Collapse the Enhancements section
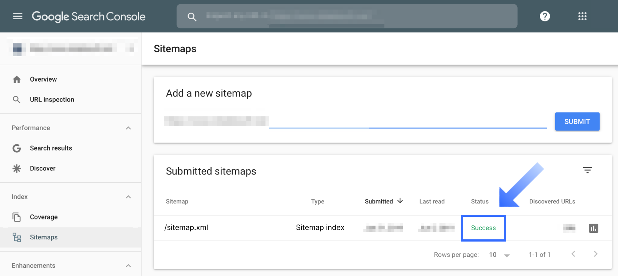 128,266
